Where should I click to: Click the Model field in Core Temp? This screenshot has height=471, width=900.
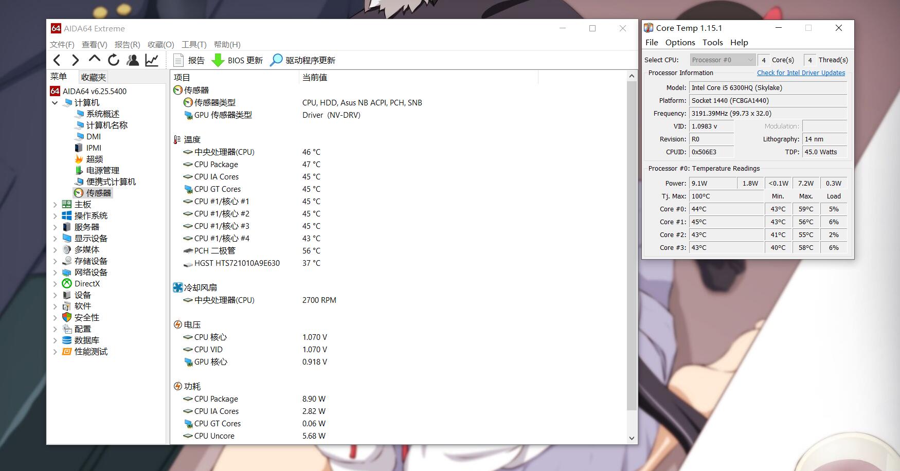(768, 87)
